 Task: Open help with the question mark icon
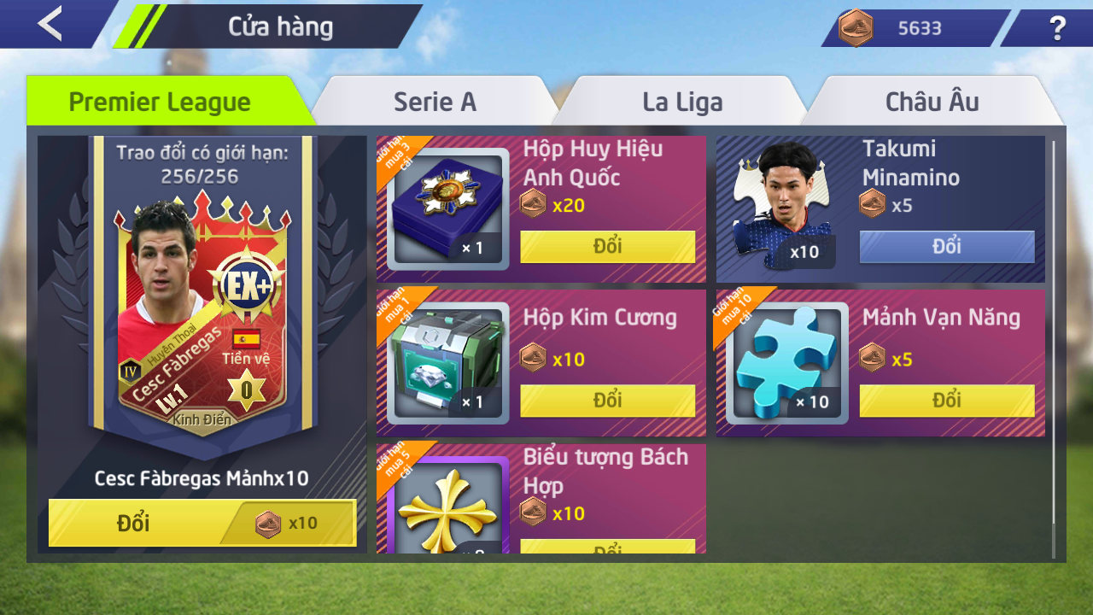[x=1057, y=28]
